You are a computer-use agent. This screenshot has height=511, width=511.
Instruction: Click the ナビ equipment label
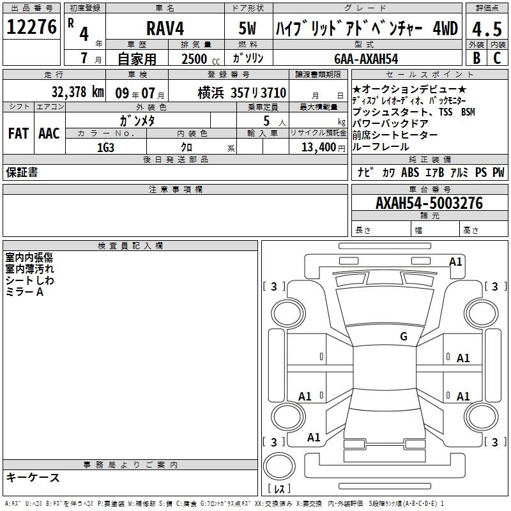coord(365,172)
